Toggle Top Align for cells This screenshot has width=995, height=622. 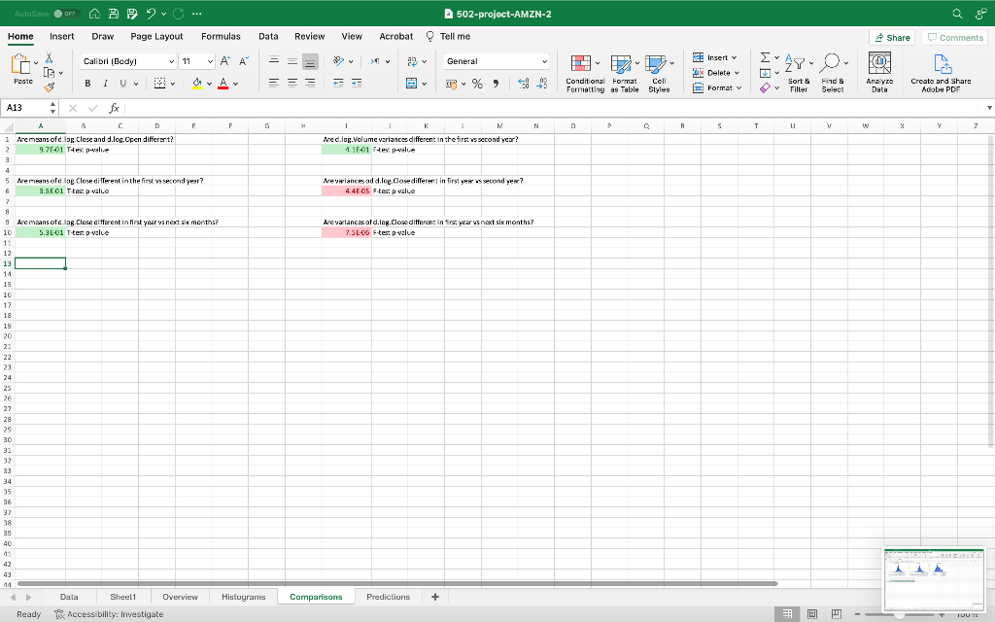click(x=274, y=61)
